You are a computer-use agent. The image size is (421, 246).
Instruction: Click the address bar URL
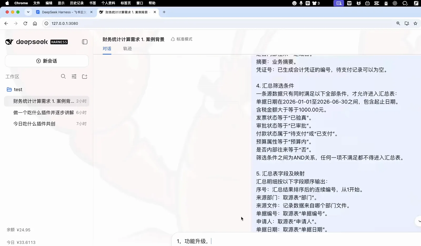[65, 23]
